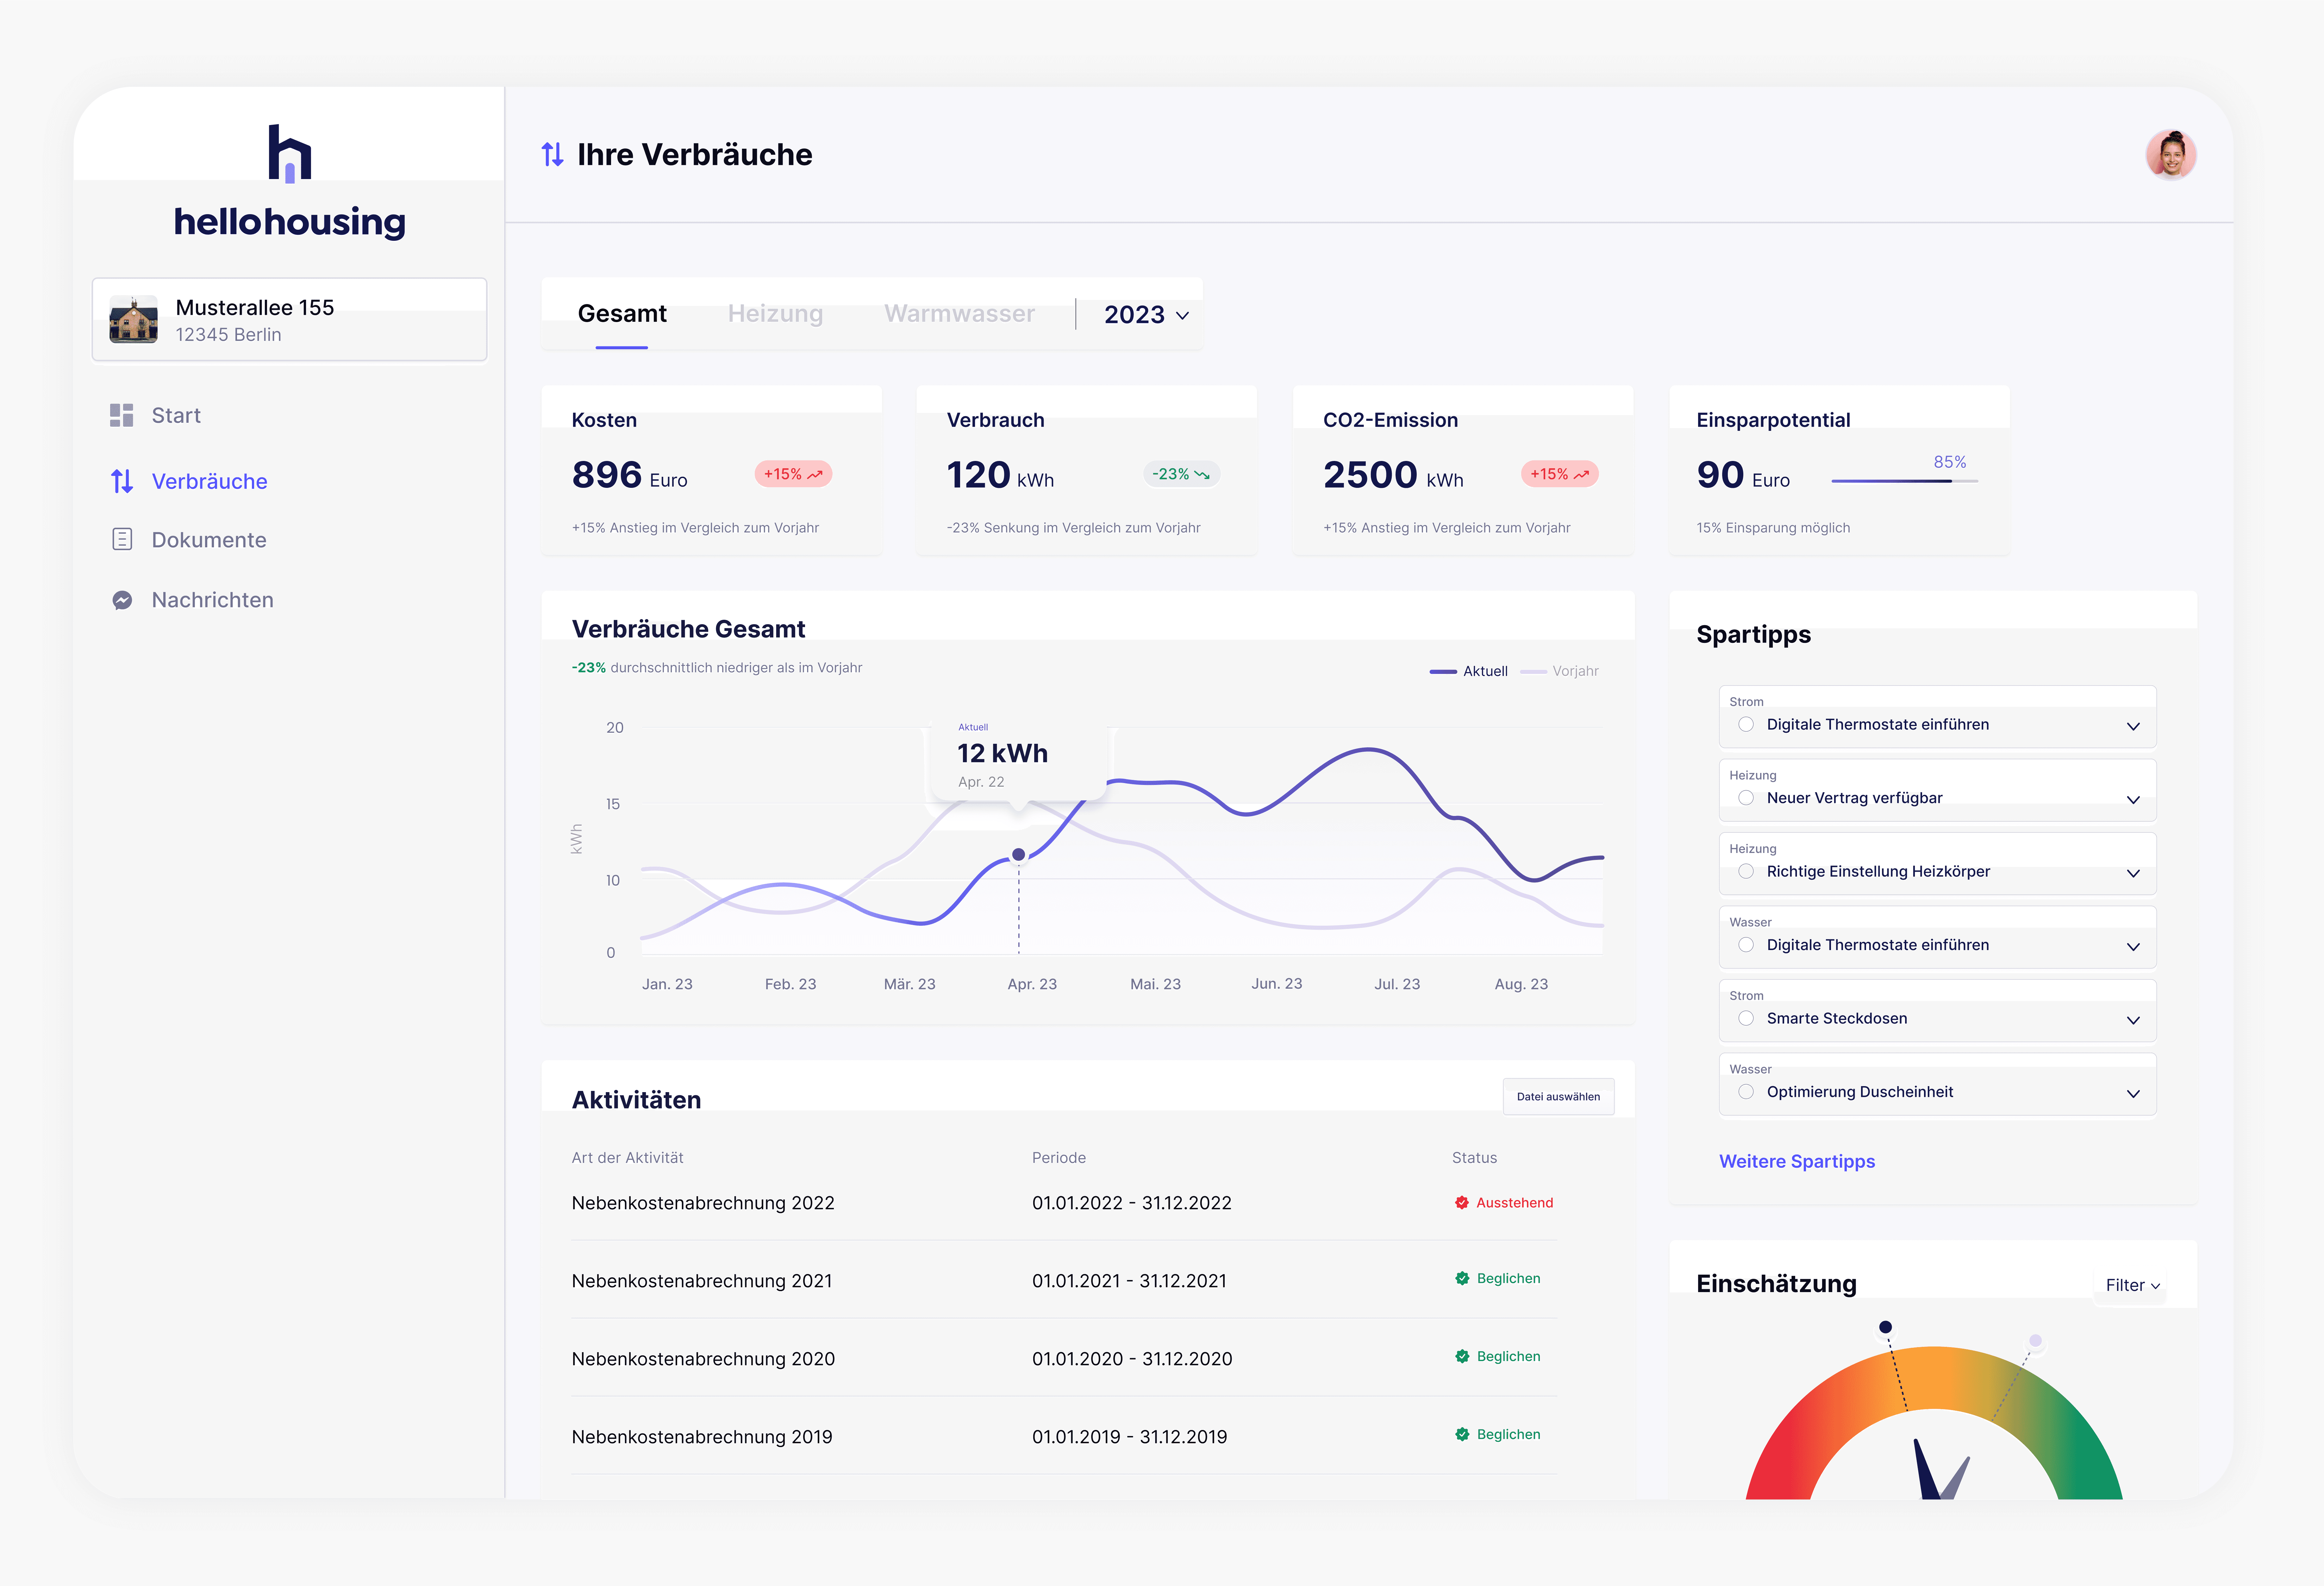This screenshot has width=2324, height=1586.
Task: Click the Verbräuche arrows icon in sidebar
Action: [122, 481]
